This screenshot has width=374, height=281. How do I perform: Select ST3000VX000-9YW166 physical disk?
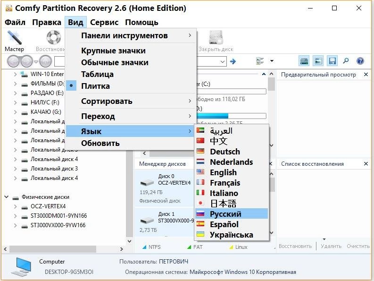[x=58, y=225]
